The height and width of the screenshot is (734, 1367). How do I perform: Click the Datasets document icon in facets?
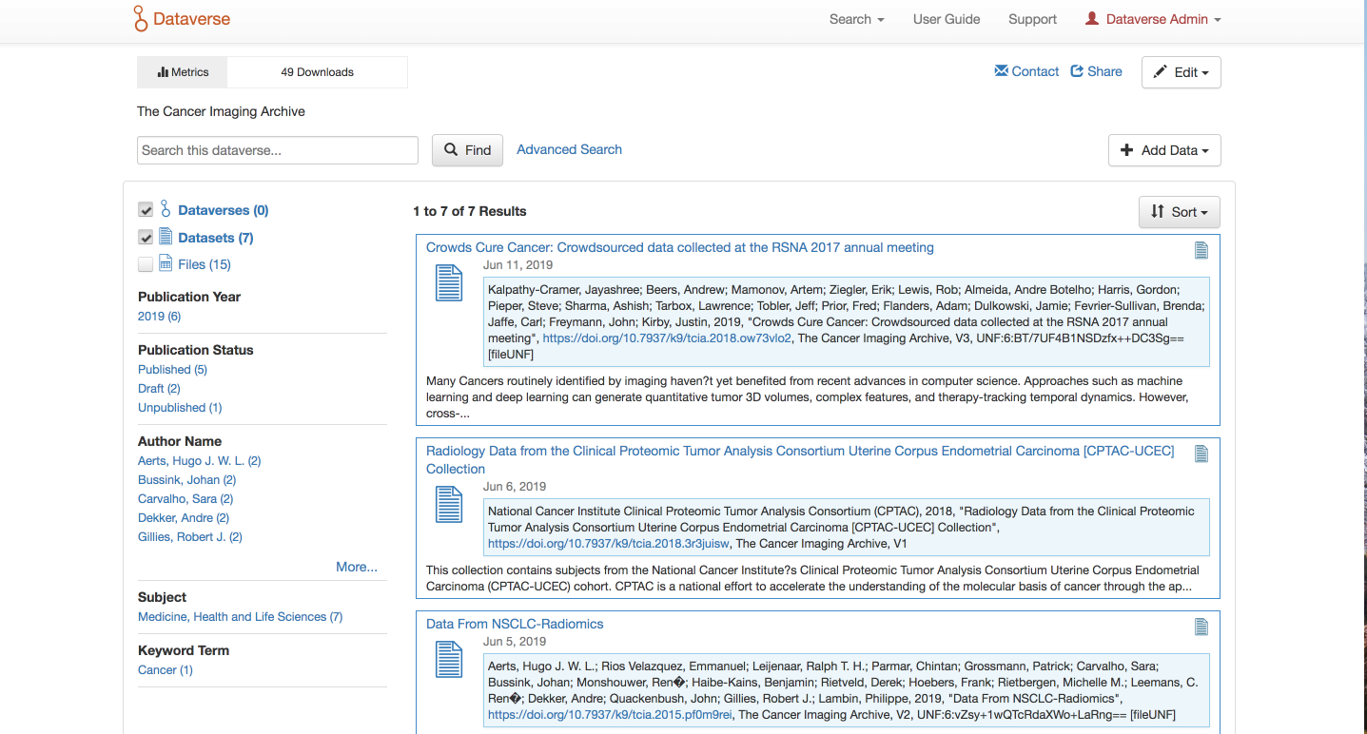[166, 237]
